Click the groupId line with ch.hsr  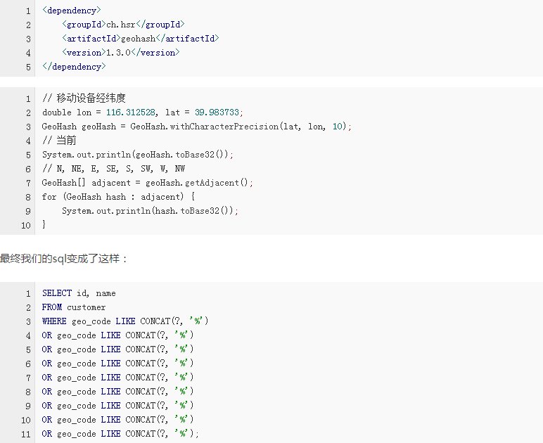123,25
